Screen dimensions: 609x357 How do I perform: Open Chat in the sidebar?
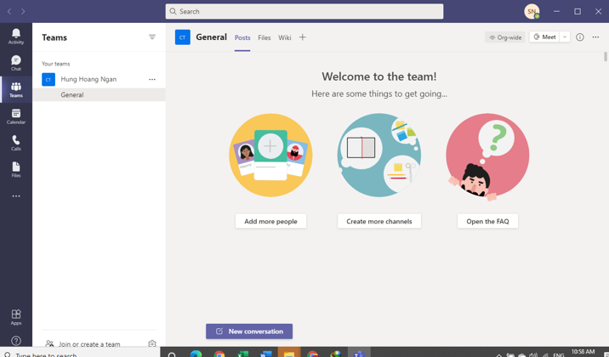coord(16,63)
